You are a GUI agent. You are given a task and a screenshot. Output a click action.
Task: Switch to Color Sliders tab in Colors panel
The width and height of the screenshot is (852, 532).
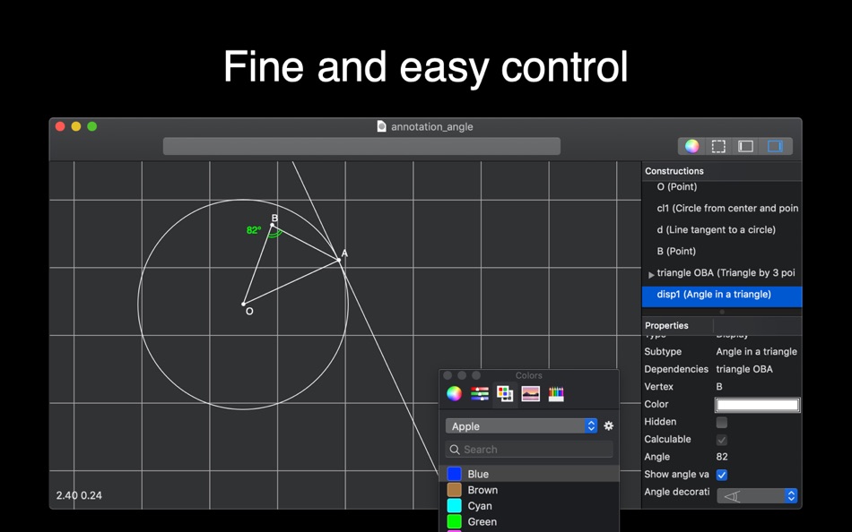click(x=480, y=393)
